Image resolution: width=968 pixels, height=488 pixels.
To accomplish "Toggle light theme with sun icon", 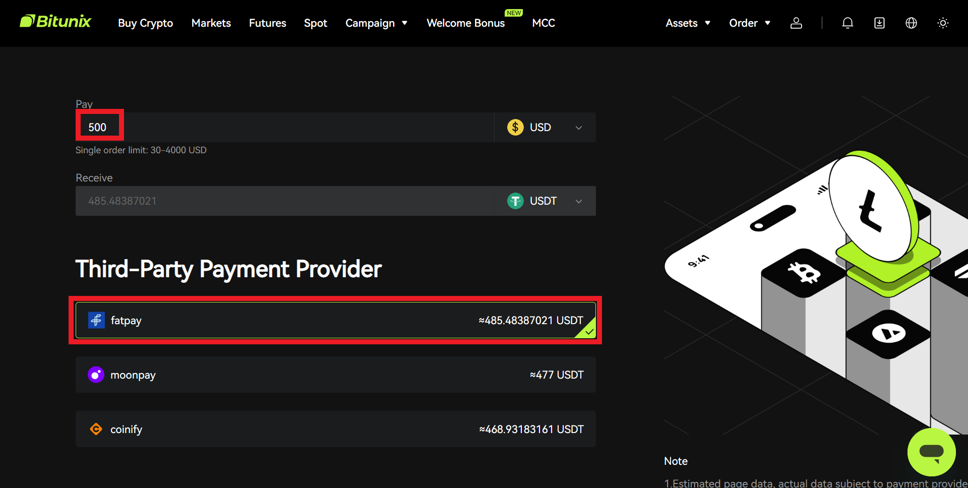I will pos(943,23).
